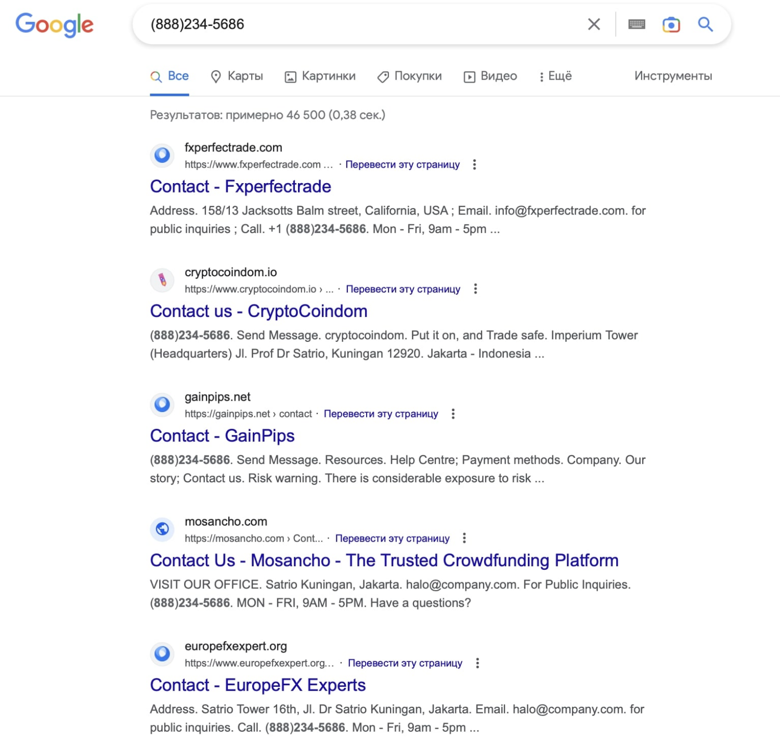Open the Инструменты search tools
The image size is (780, 754).
coord(673,76)
